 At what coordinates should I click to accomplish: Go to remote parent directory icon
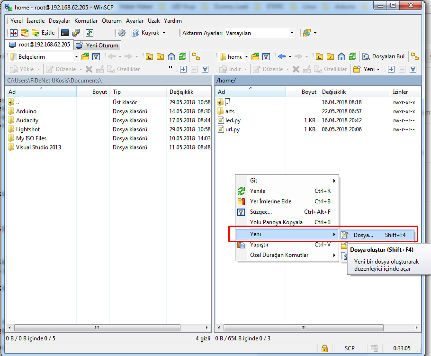click(x=319, y=57)
